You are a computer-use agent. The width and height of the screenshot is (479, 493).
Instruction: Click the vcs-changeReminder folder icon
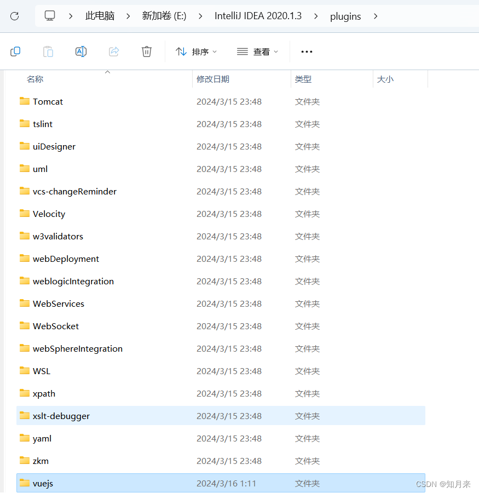coord(25,191)
